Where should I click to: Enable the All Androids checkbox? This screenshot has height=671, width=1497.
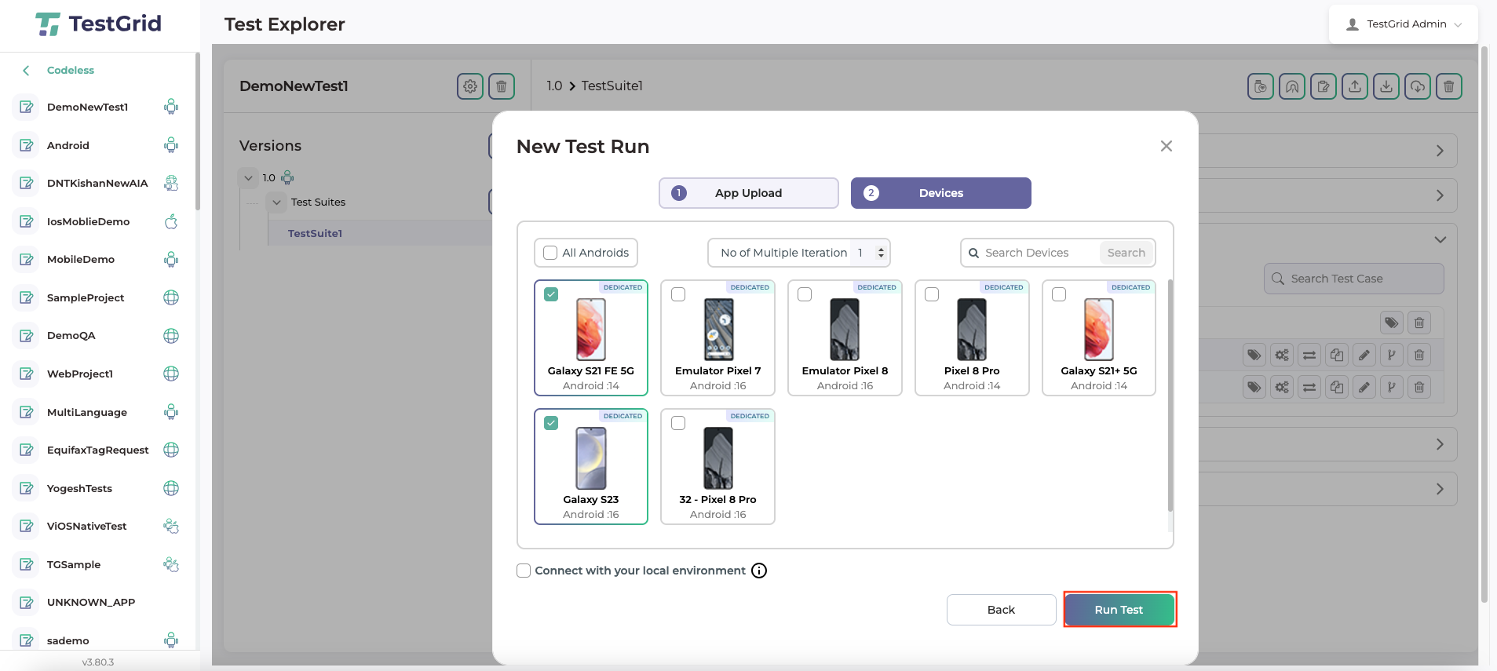[550, 253]
